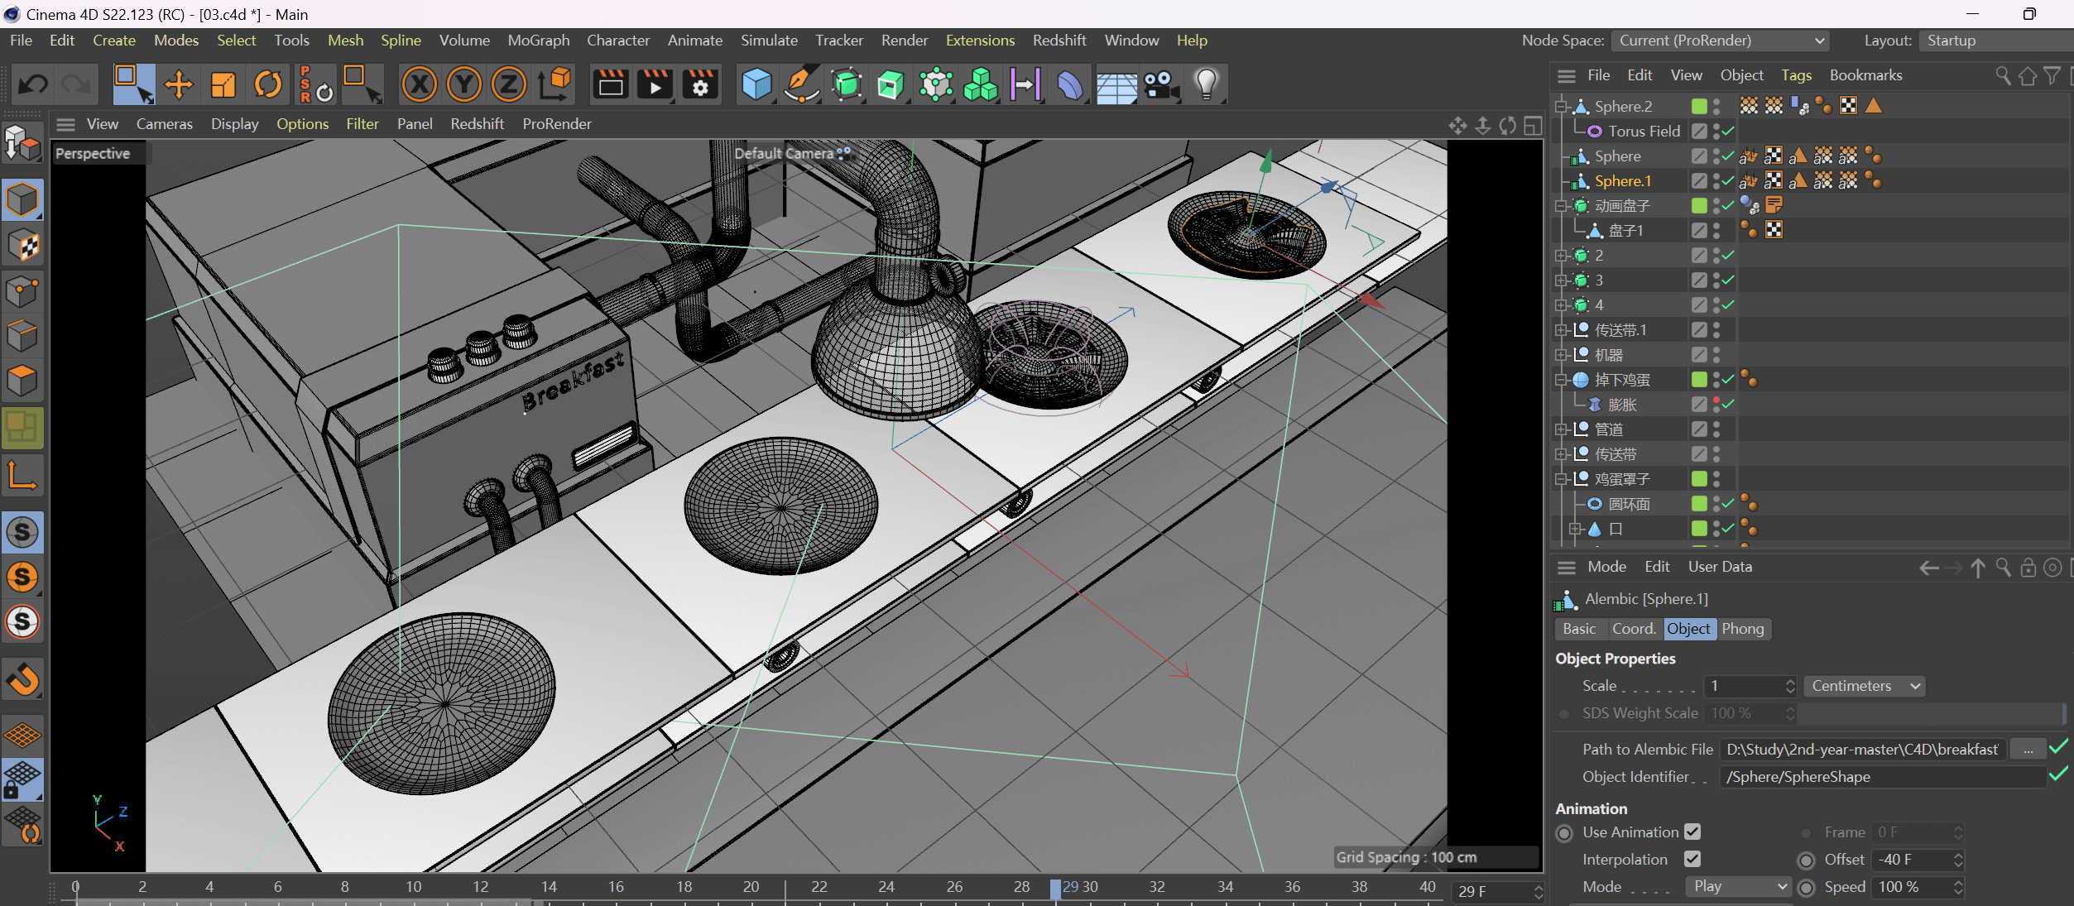This screenshot has height=906, width=2074.
Task: Switch to Model mode in left palette
Action: coord(22,200)
